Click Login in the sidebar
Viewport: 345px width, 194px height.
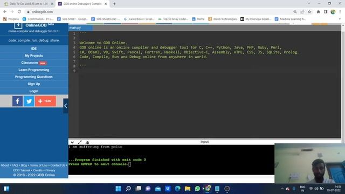[34, 91]
